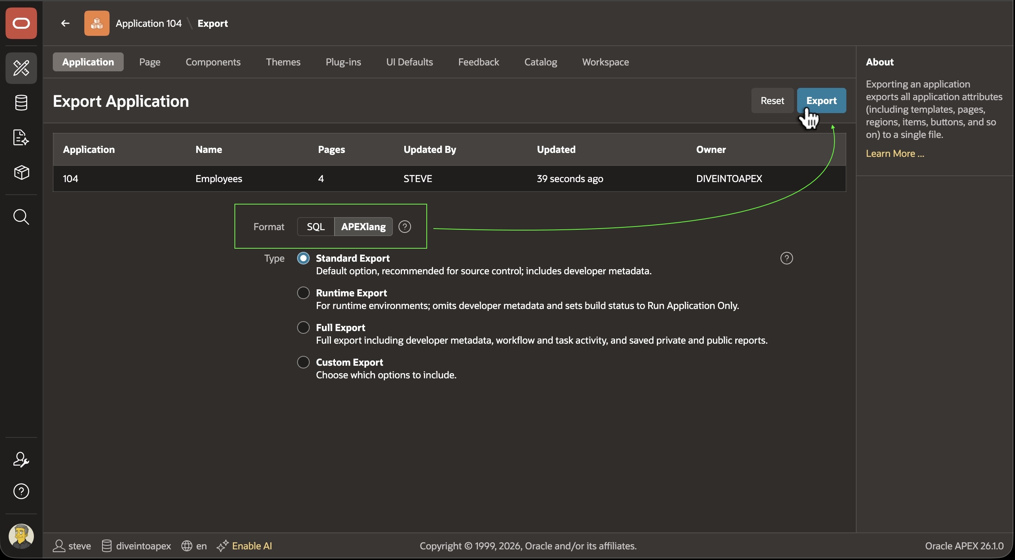Click the orange application icon in breadcrumb
The width and height of the screenshot is (1015, 560).
(97, 23)
